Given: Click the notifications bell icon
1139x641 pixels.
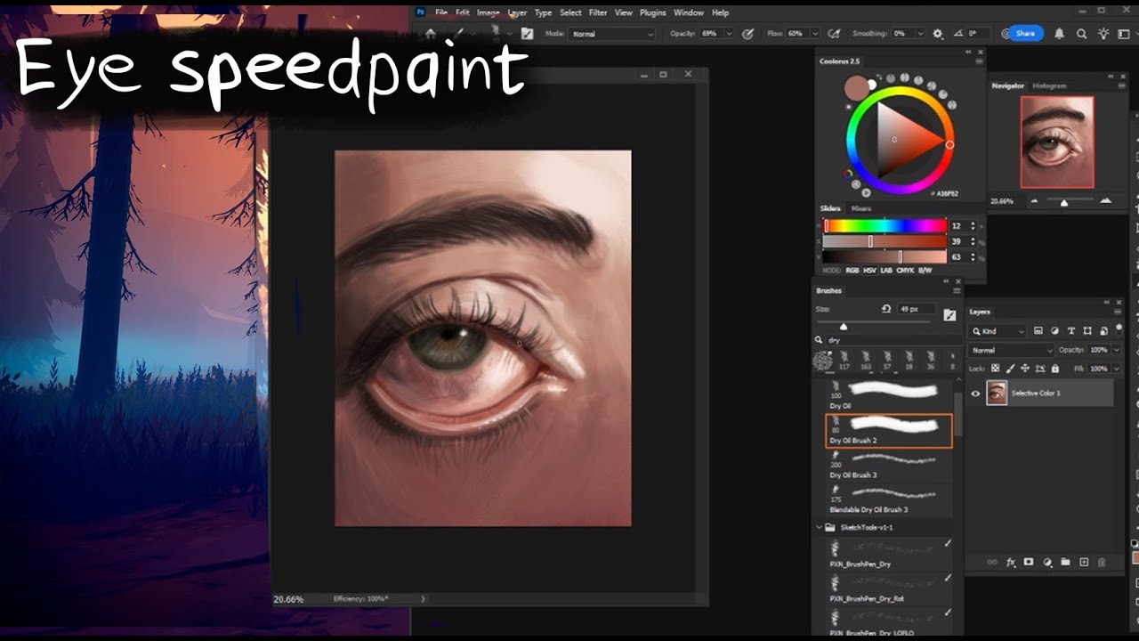Looking at the screenshot, I should [x=1059, y=34].
